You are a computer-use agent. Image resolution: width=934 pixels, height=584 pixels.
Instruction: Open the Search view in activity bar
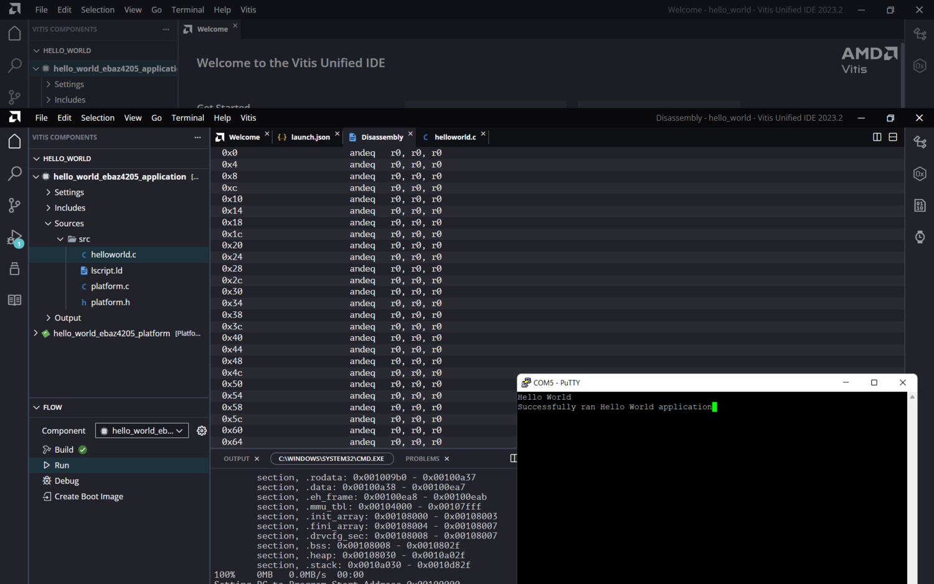14,174
